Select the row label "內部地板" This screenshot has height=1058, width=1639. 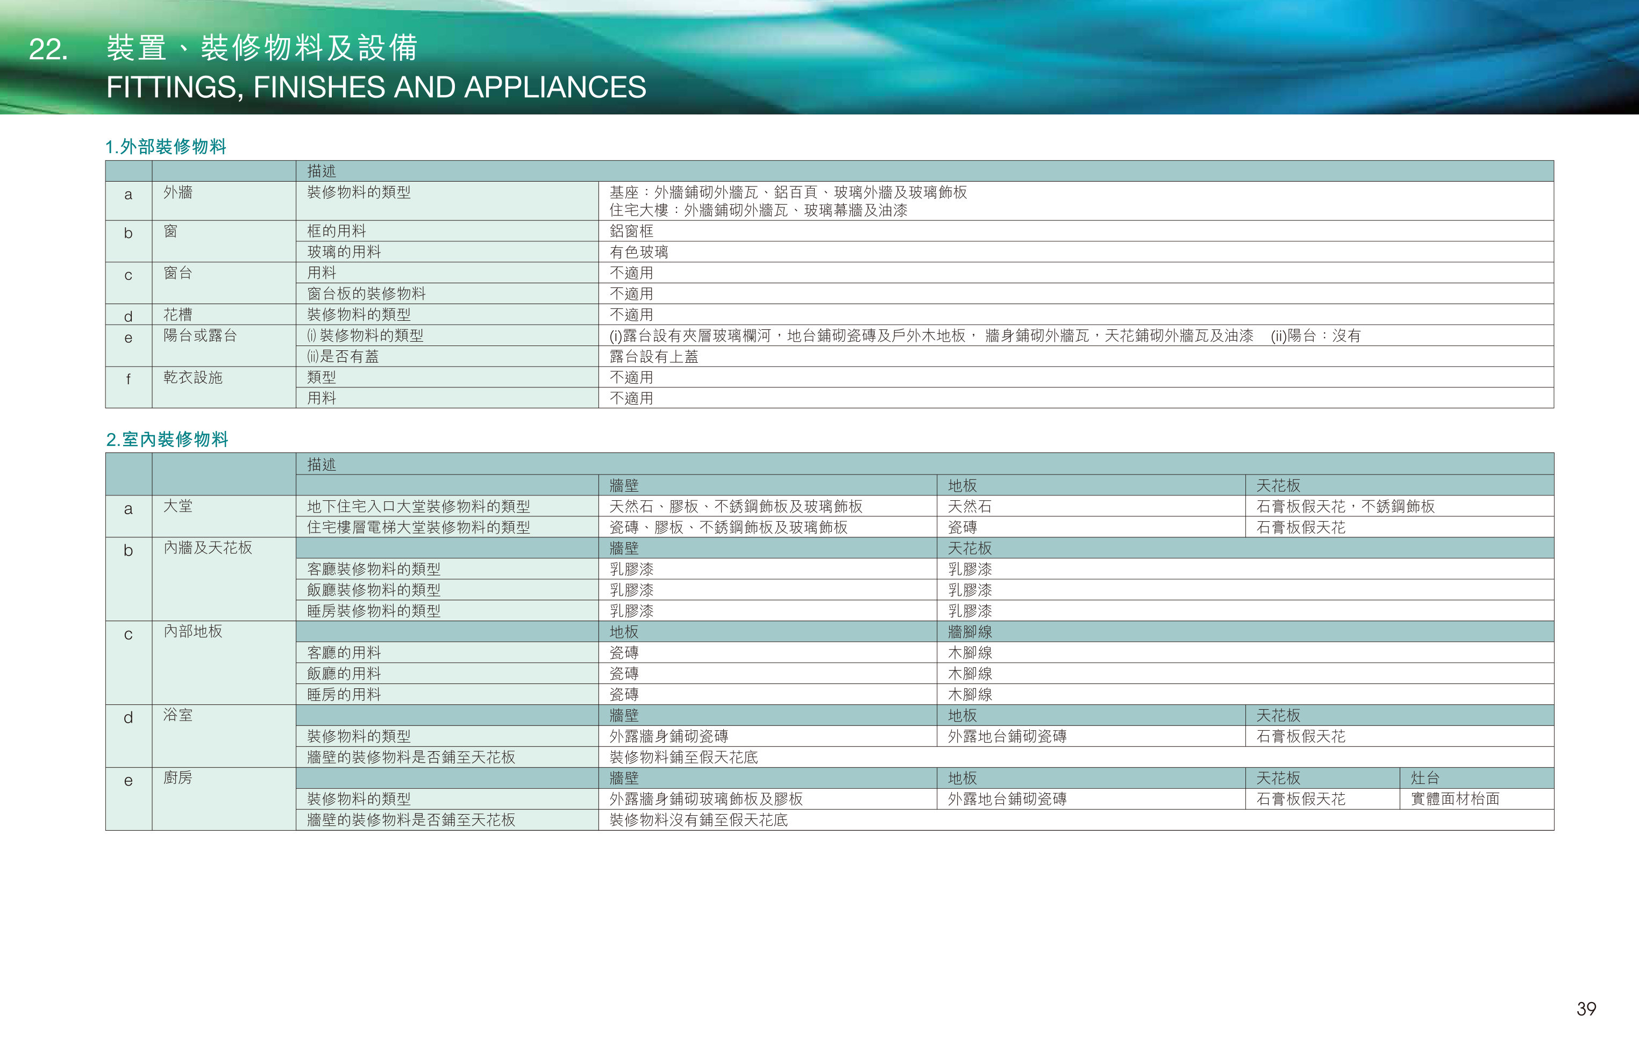tap(193, 631)
